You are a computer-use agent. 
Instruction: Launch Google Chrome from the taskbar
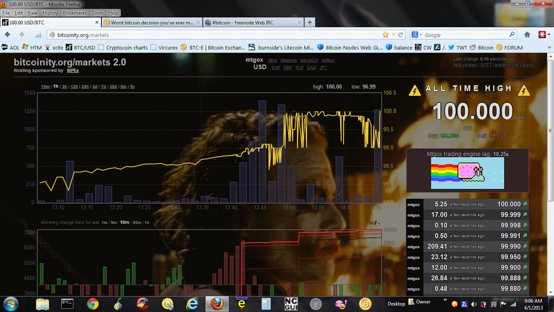93,304
